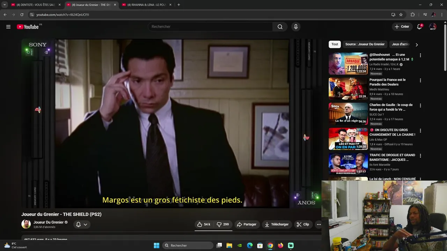Select the Jeux d'action chip
The height and width of the screenshot is (251, 447).
pos(400,44)
